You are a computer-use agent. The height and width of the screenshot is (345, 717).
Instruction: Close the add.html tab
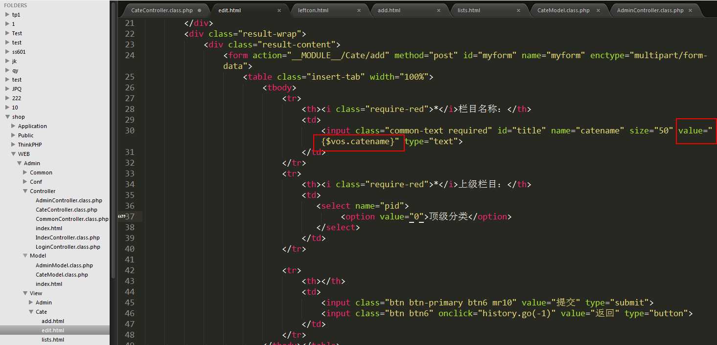click(x=438, y=10)
